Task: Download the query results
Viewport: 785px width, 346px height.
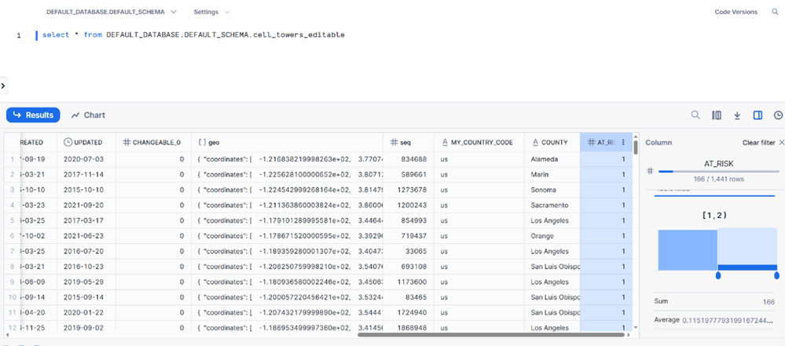Action: [737, 115]
